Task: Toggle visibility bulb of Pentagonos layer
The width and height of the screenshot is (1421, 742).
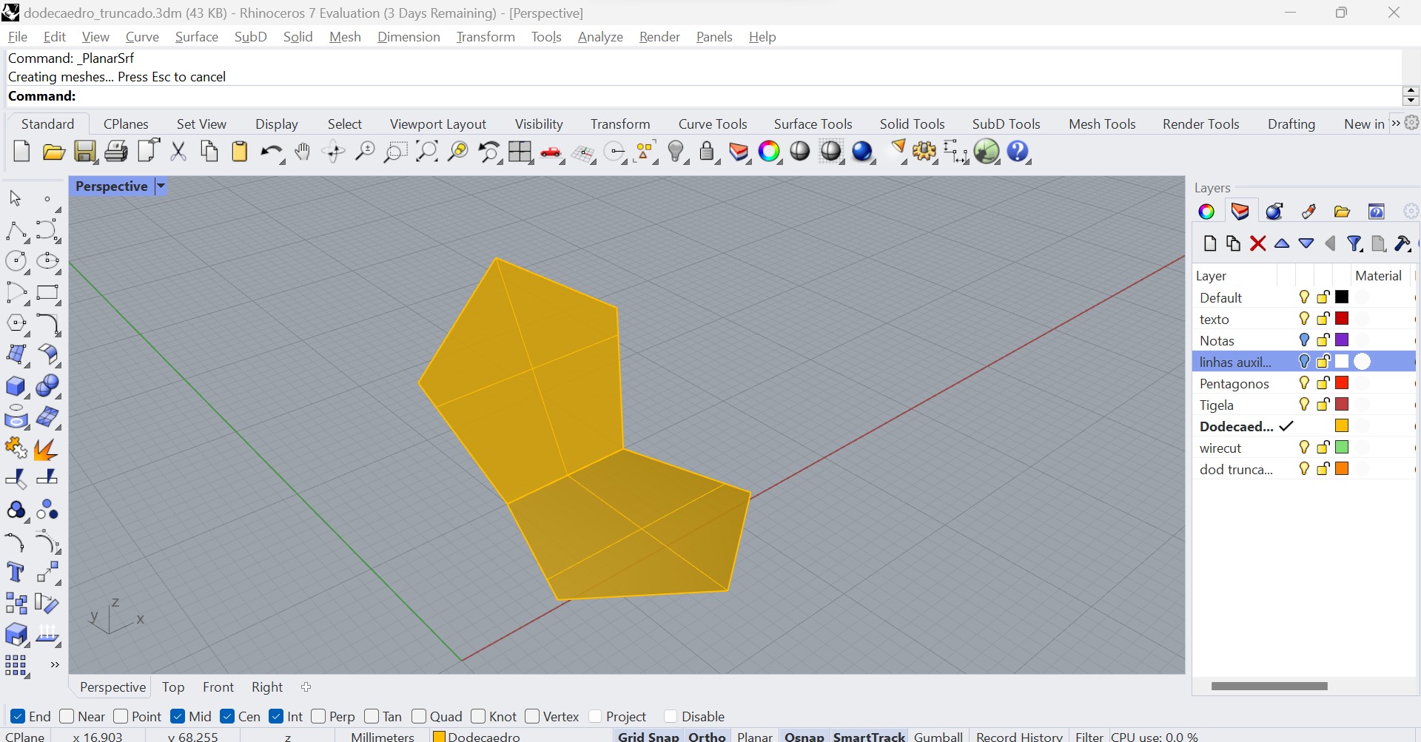Action: pos(1304,383)
